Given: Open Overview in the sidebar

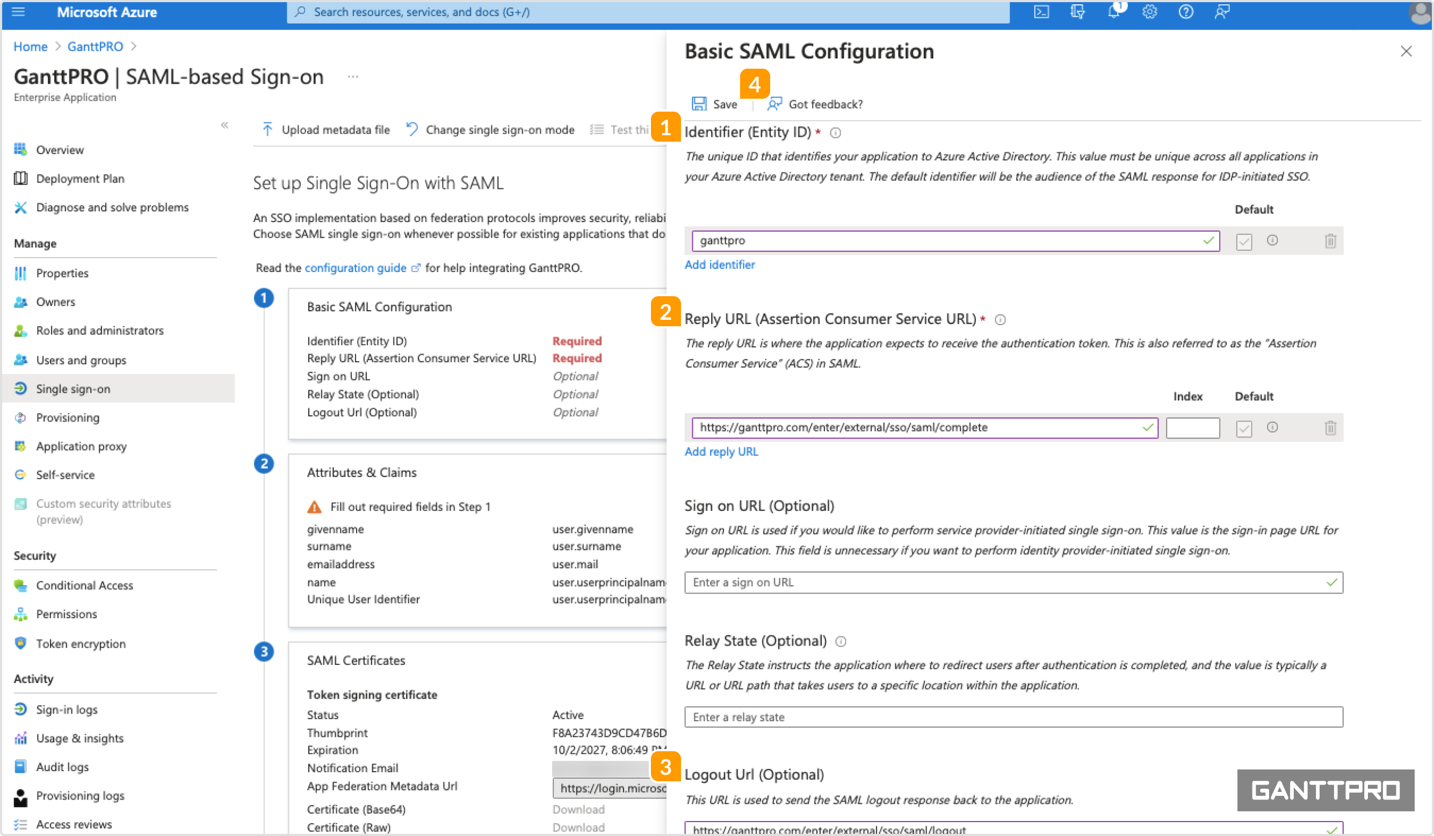Looking at the screenshot, I should 60,150.
